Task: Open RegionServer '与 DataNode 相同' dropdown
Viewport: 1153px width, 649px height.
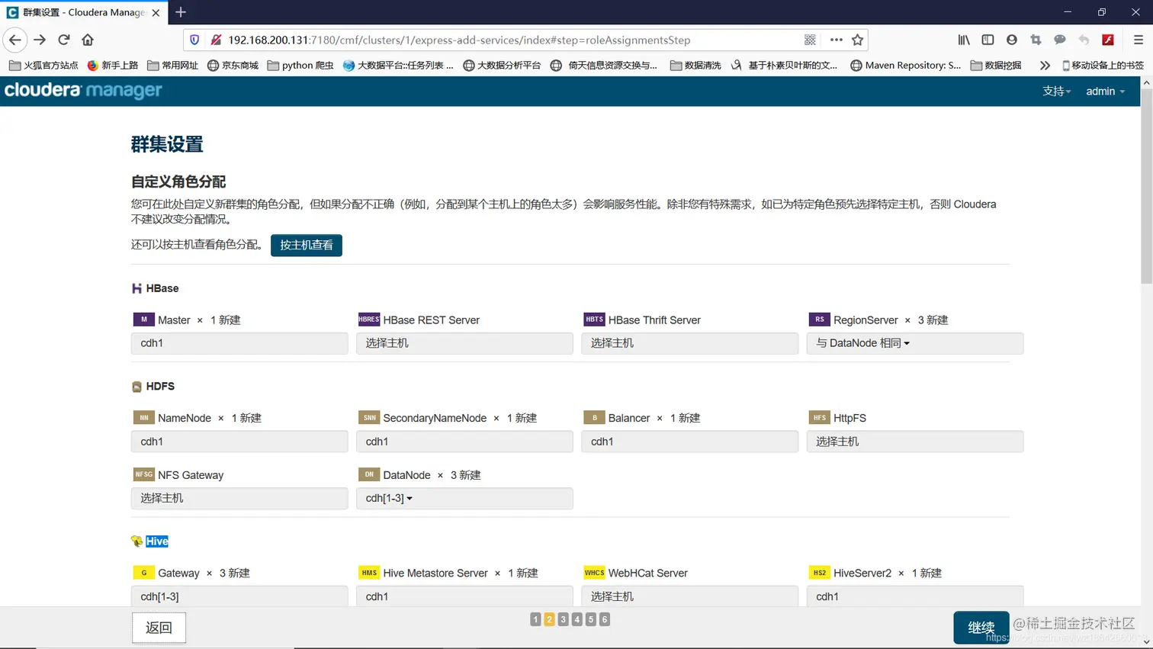Action: (862, 343)
